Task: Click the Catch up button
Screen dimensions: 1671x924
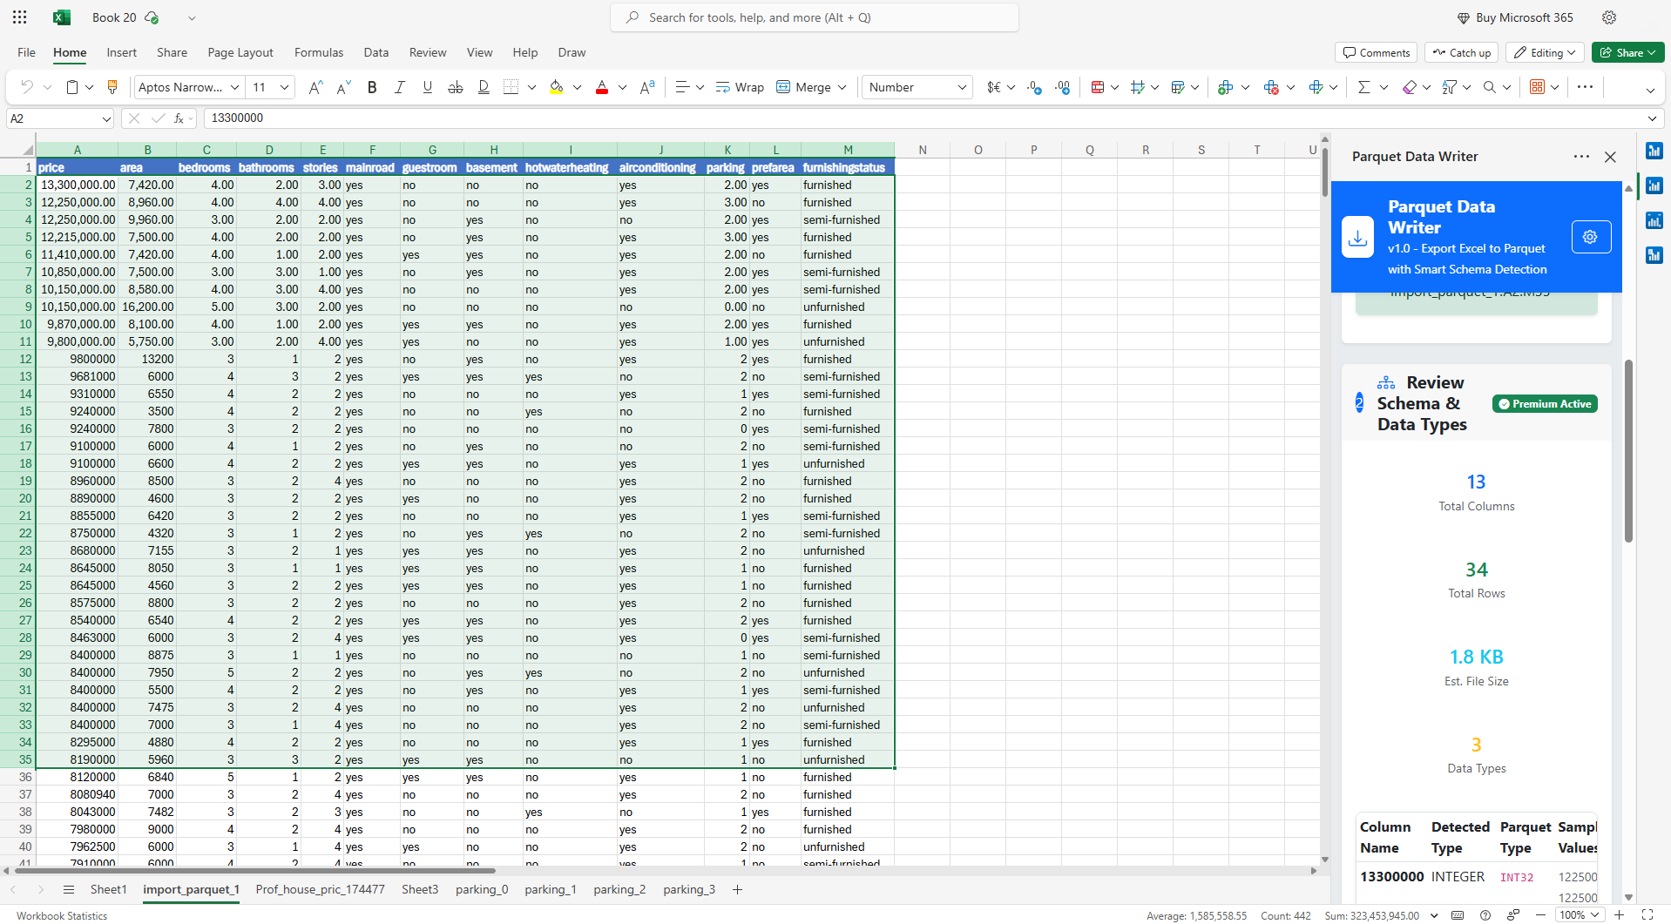Action: point(1461,52)
